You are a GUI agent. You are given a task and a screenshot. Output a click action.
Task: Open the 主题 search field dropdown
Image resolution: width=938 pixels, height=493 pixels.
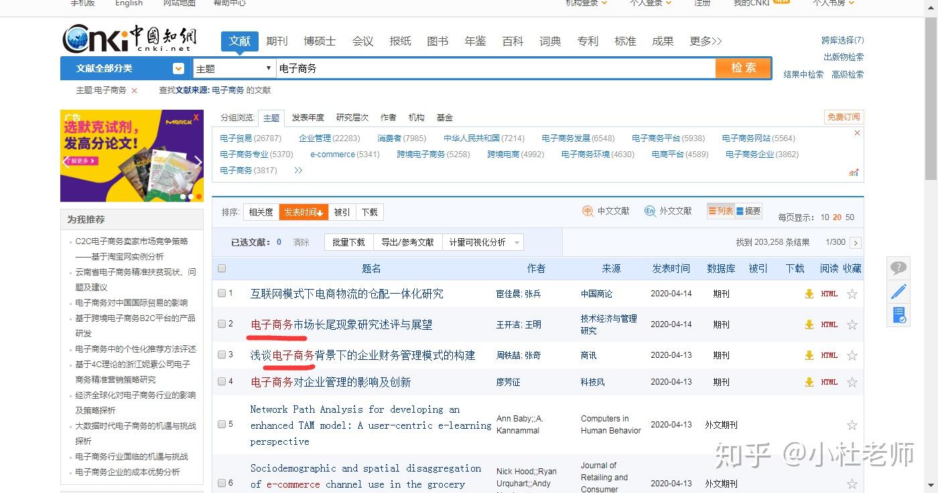234,68
